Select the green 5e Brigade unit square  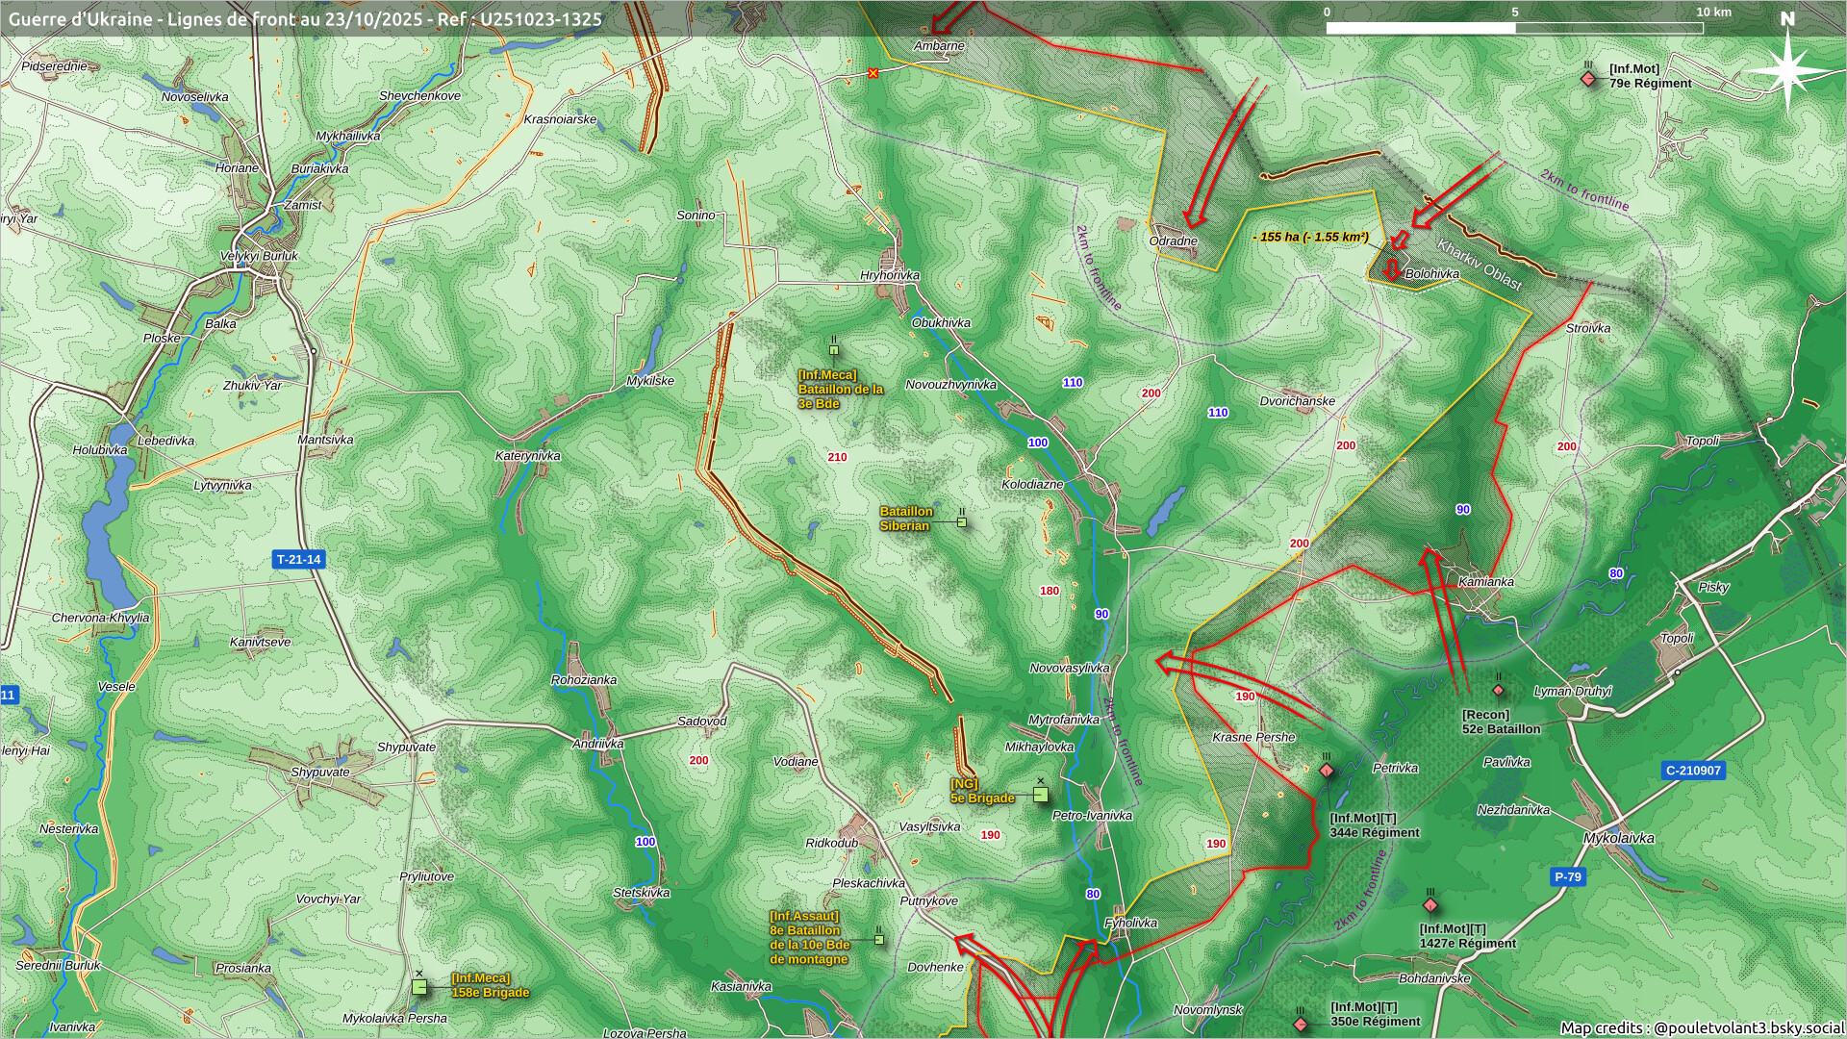tap(1040, 794)
